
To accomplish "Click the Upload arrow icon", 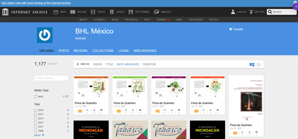I will (251, 12).
